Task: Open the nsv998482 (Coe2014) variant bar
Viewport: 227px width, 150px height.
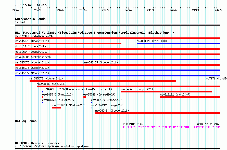Action: pos(128,86)
